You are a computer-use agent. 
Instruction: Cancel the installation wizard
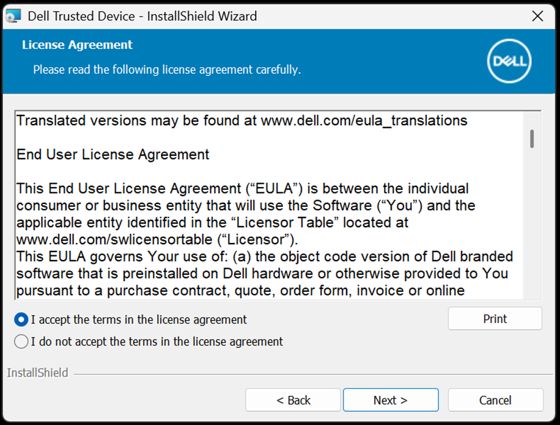(495, 400)
